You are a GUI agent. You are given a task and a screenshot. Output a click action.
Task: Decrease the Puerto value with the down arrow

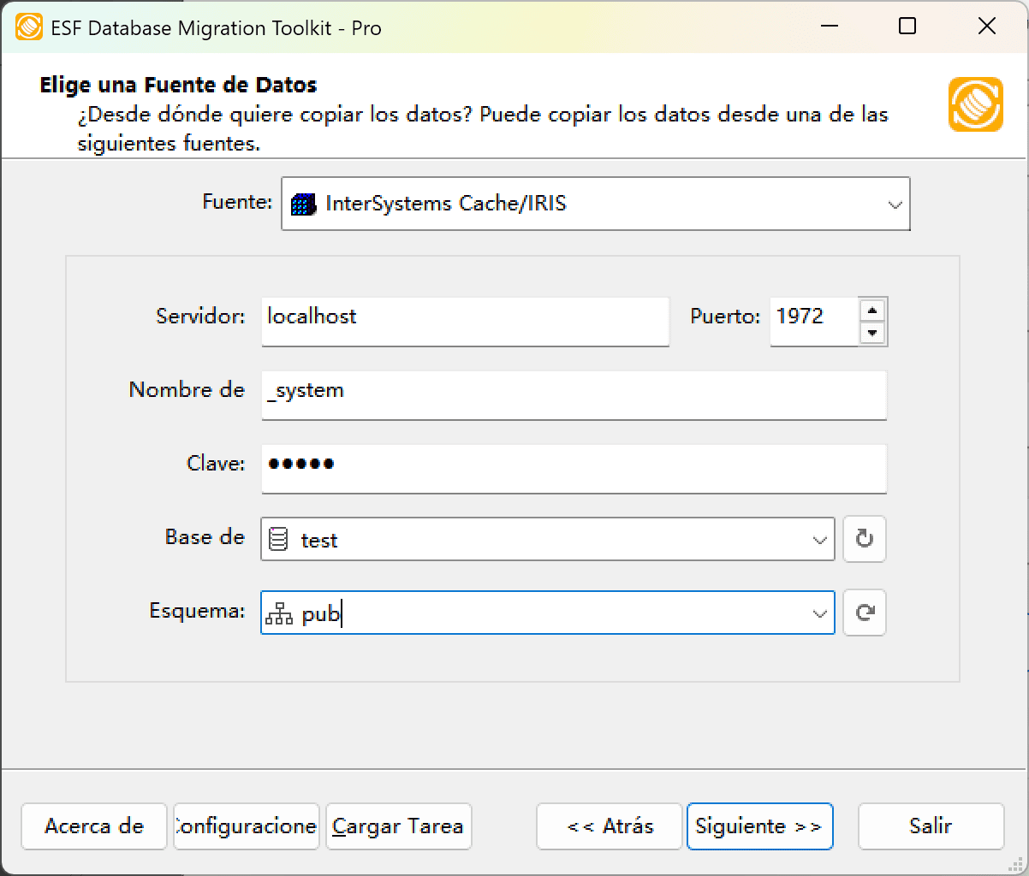(873, 333)
